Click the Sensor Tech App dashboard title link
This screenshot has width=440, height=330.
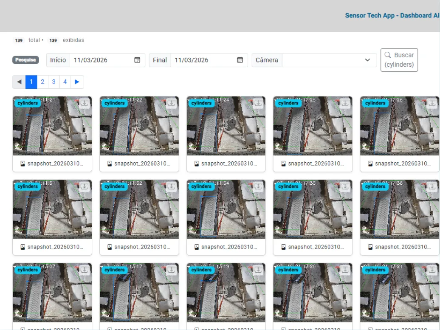392,15
